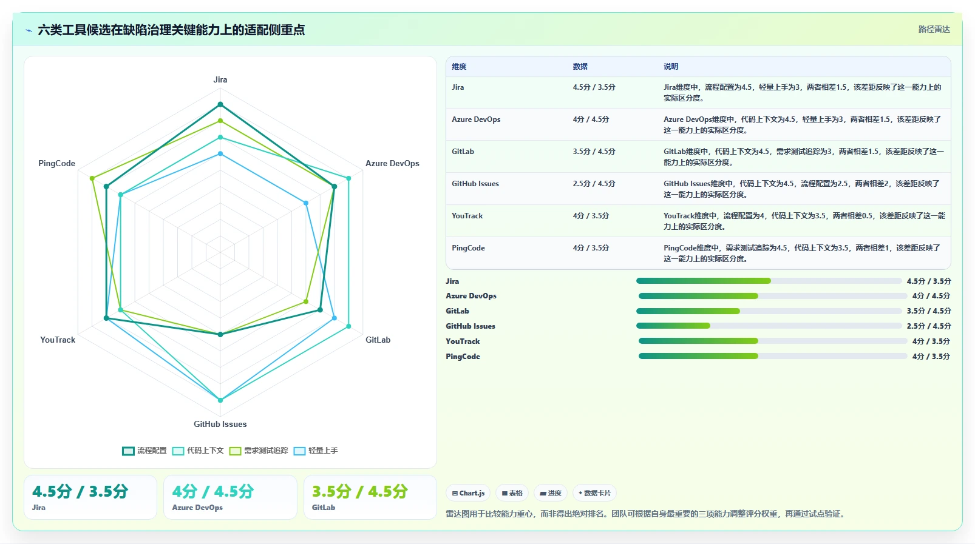This screenshot has height=544, width=975.
Task: Click the 进度 chip
Action: click(x=551, y=493)
